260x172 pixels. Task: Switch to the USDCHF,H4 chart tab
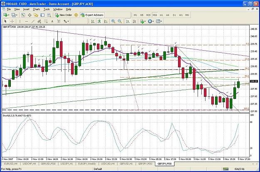29,164
